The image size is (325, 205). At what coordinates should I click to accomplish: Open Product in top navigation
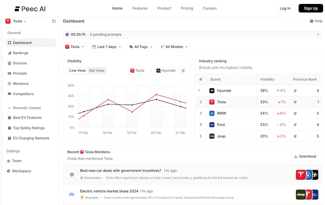pos(164,8)
